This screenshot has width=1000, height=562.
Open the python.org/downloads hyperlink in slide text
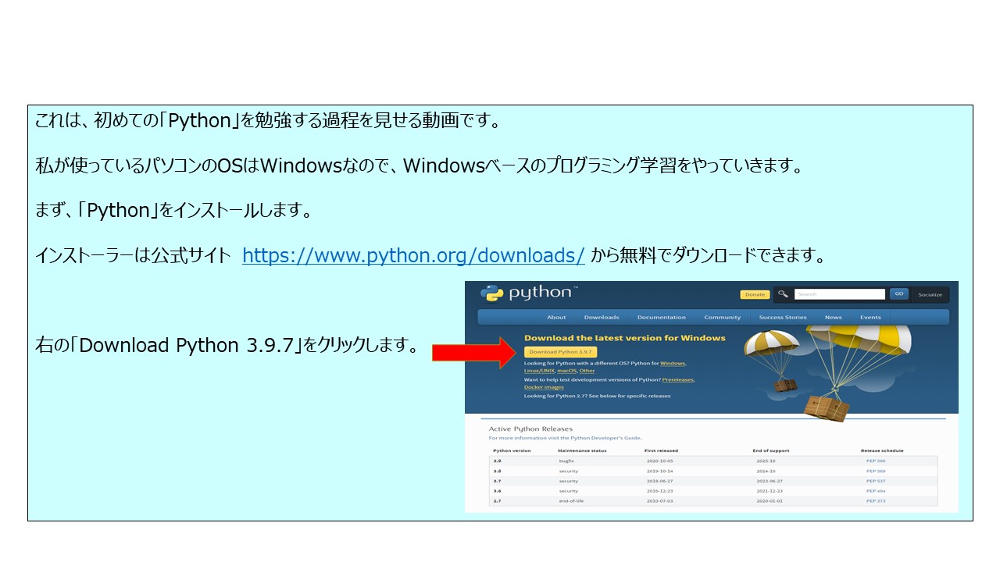tap(413, 256)
